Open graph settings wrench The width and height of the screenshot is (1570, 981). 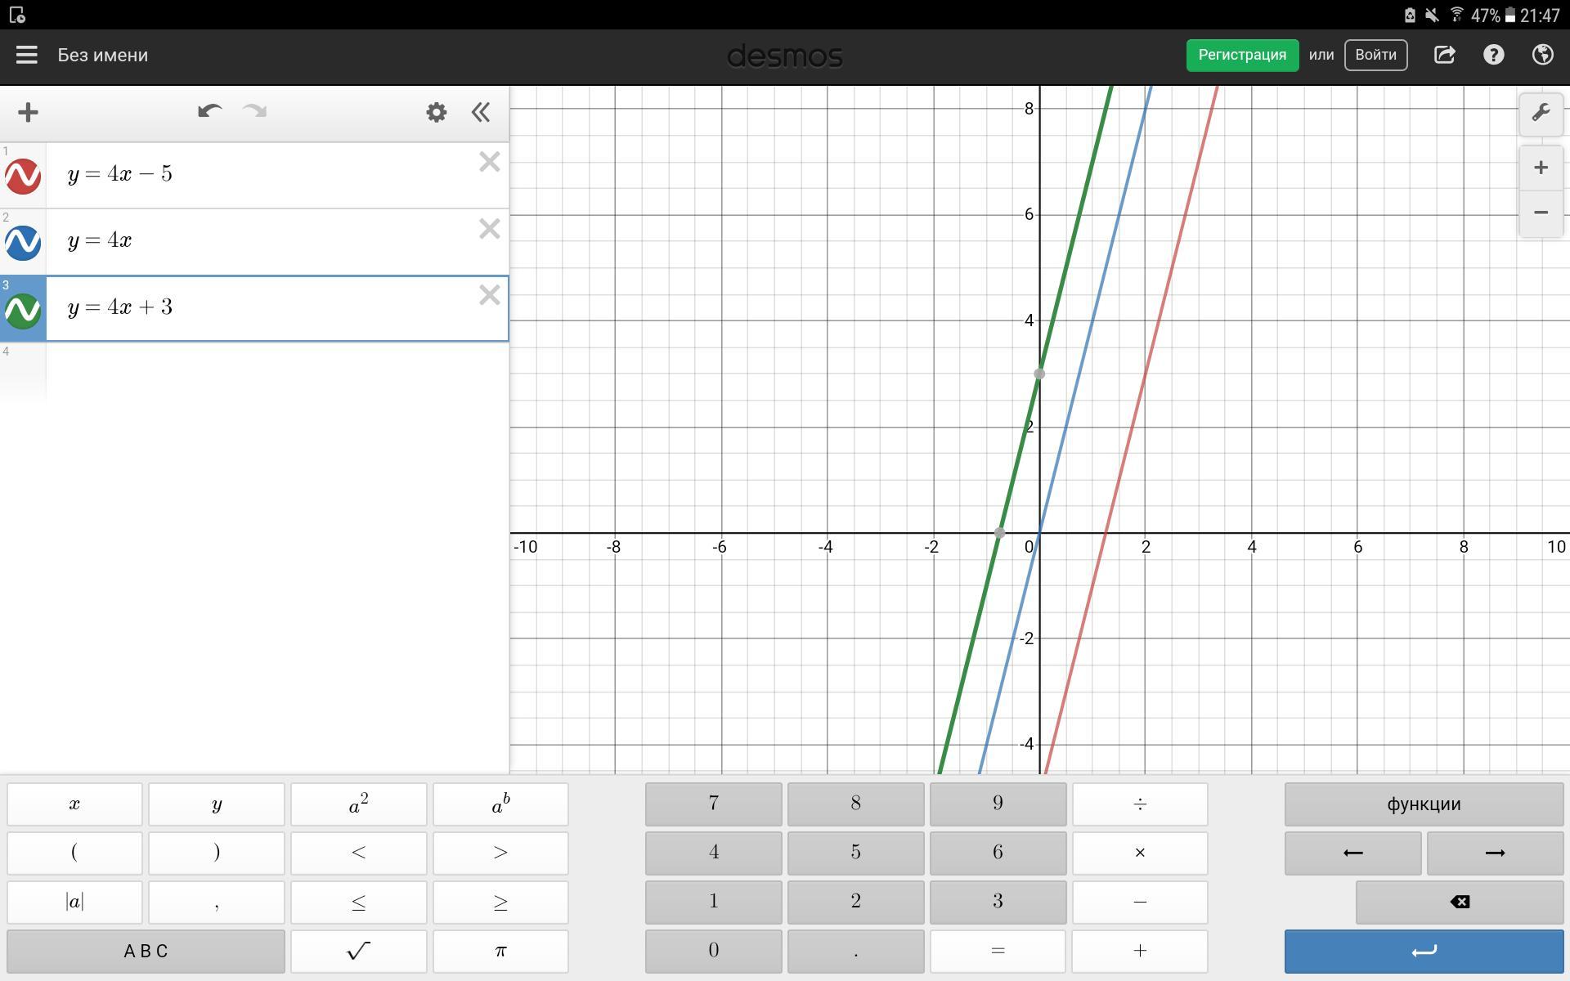[x=1541, y=113]
